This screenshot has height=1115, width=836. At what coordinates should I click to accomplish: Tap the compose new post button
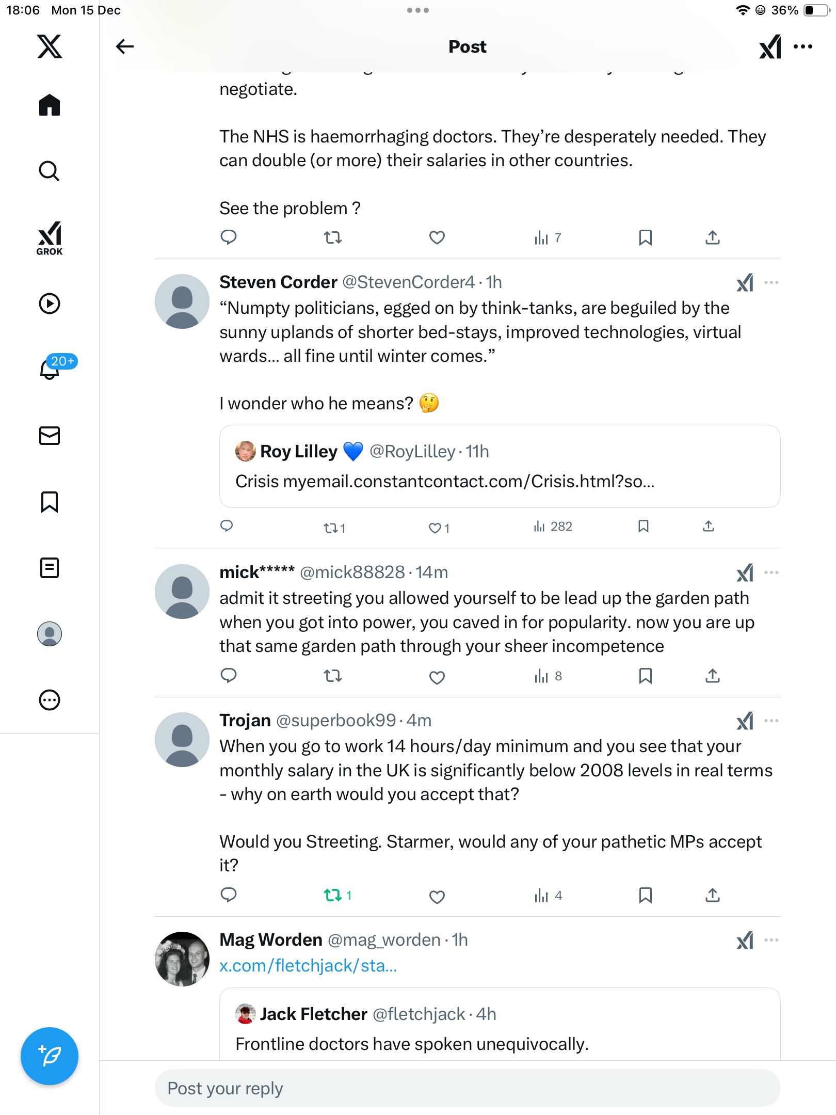[50, 1056]
